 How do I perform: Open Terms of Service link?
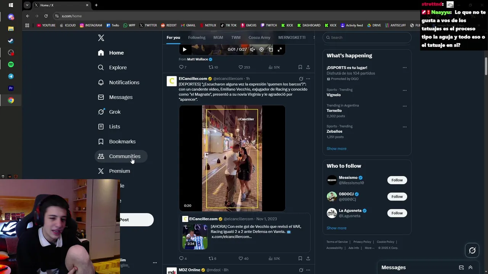(337, 242)
